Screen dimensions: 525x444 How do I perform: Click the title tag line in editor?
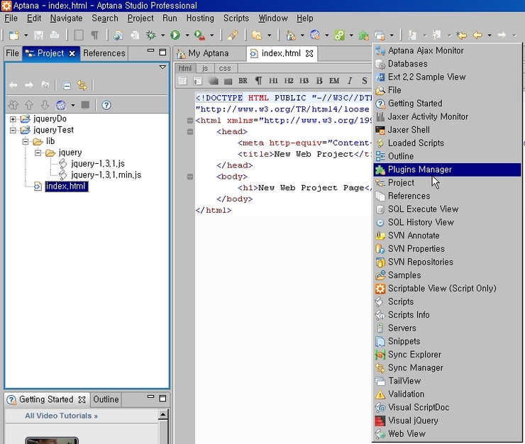tap(304, 154)
